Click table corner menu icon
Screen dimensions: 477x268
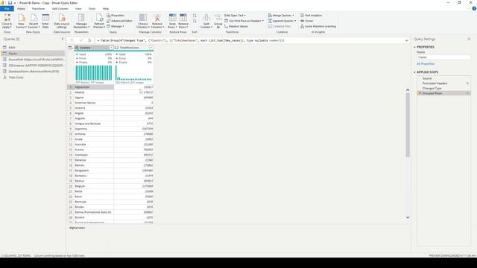(x=70, y=48)
